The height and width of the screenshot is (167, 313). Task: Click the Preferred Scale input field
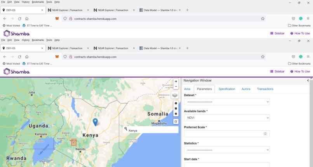[x=227, y=134]
